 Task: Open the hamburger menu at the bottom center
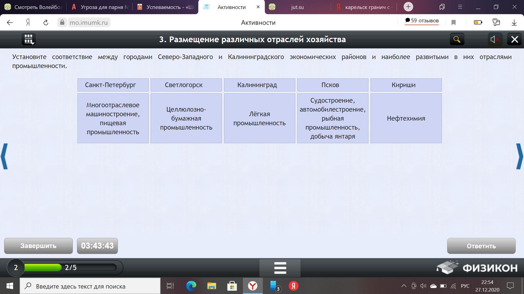(280, 268)
